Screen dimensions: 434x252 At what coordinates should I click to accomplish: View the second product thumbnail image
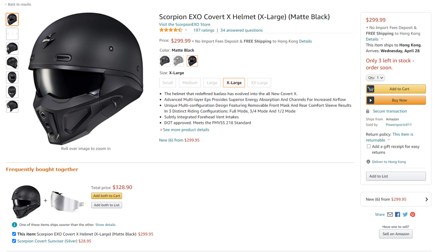click(12, 34)
